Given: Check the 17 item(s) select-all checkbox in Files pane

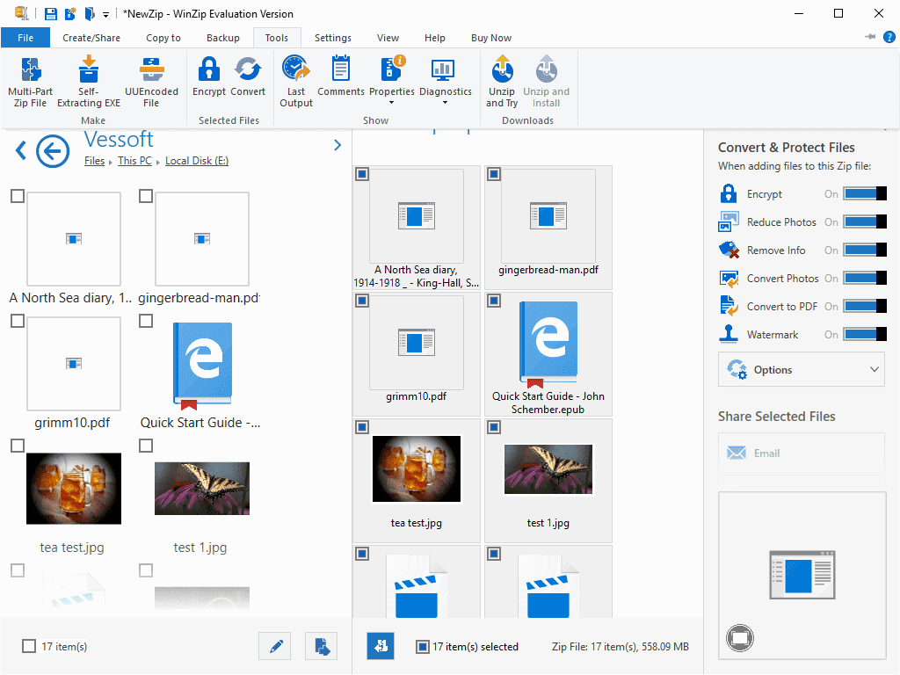Looking at the screenshot, I should point(29,646).
